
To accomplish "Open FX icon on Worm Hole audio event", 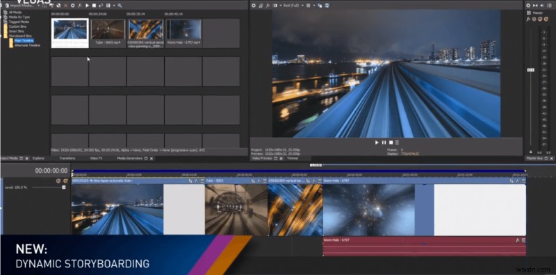I will click(x=518, y=240).
